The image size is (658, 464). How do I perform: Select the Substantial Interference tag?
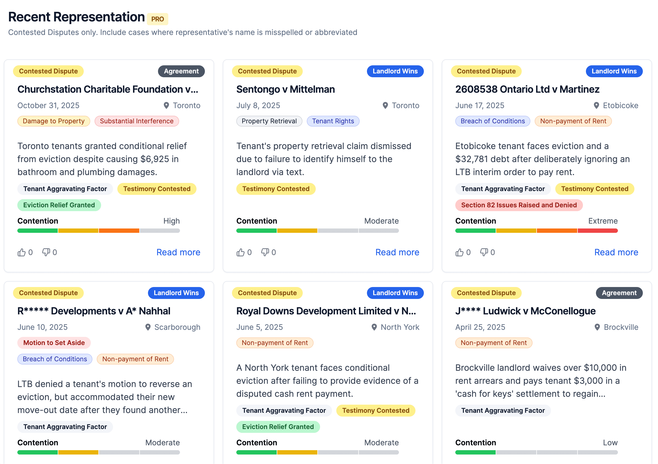point(137,121)
